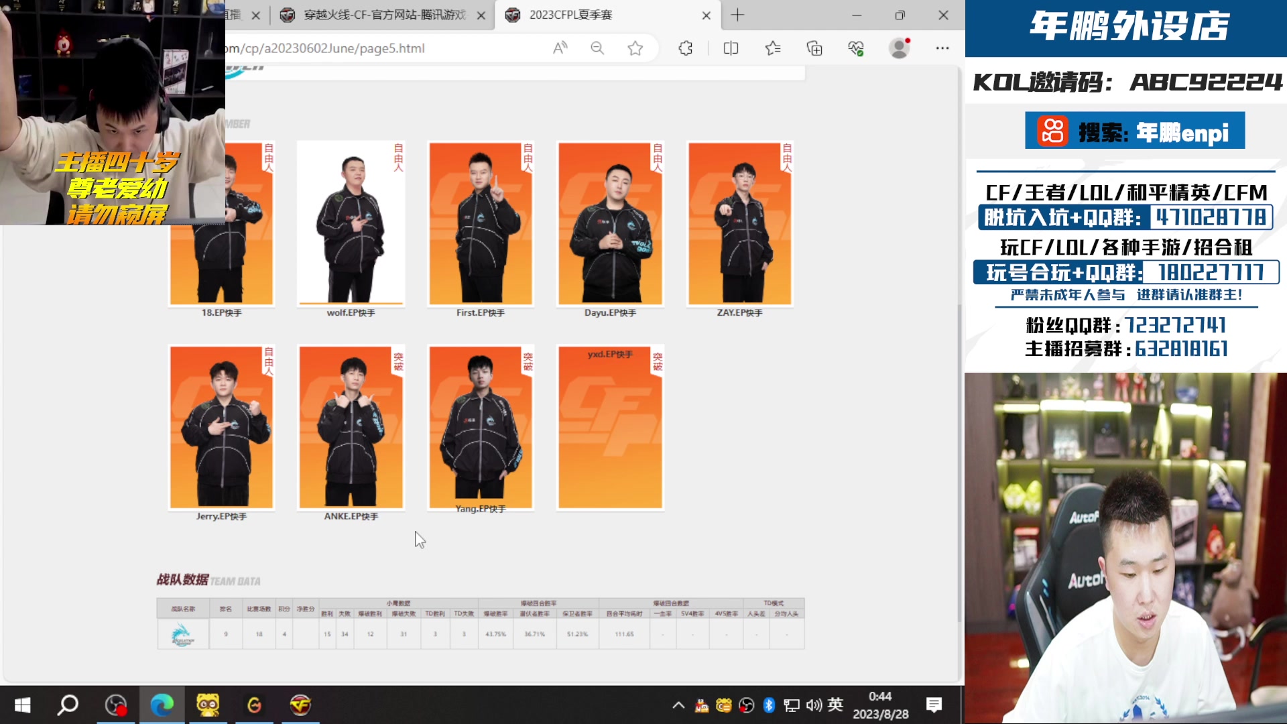1287x724 pixels.
Task: Open the Windows notification center
Action: coord(934,705)
